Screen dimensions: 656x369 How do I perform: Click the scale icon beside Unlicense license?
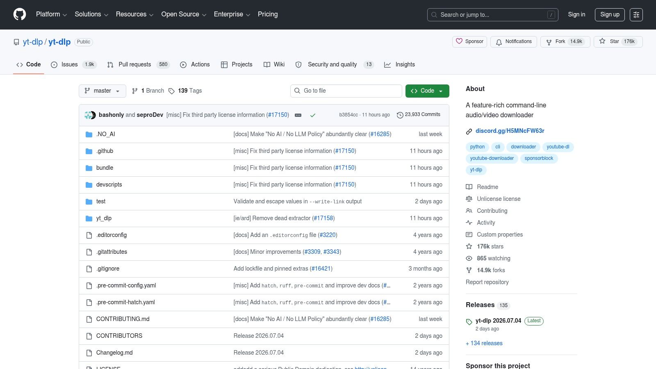[x=469, y=199]
